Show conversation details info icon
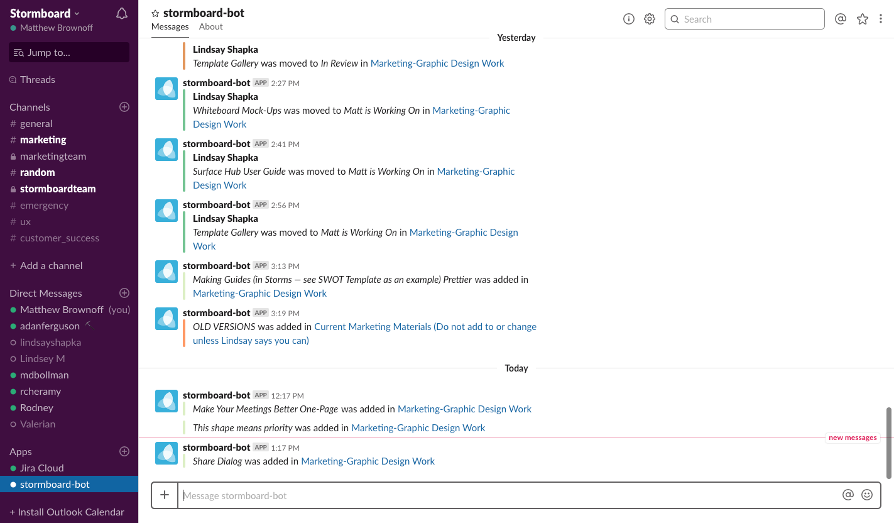The image size is (894, 523). tap(628, 19)
